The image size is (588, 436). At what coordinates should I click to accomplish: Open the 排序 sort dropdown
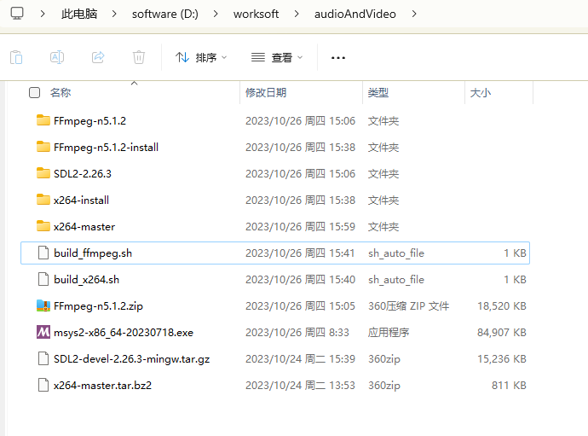(x=201, y=57)
